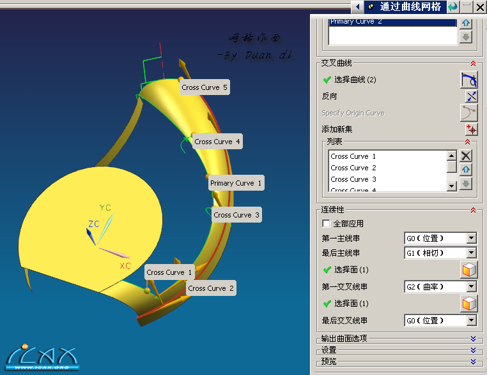Image resolution: width=487 pixels, height=375 pixels.
Task: Open first primary string continuity dropdown
Action: [471, 238]
